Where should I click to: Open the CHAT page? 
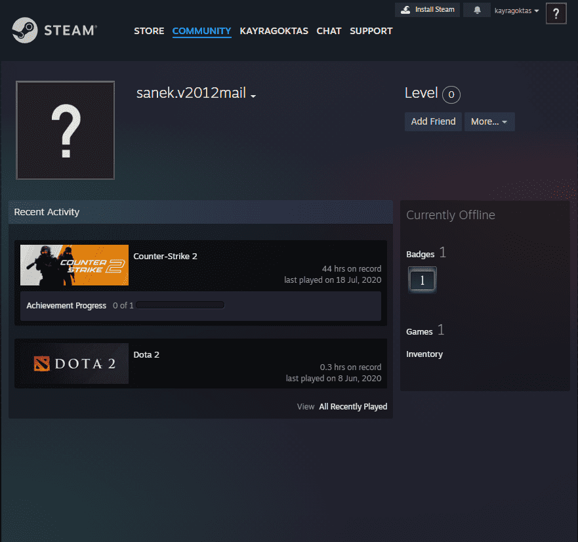[x=329, y=31]
